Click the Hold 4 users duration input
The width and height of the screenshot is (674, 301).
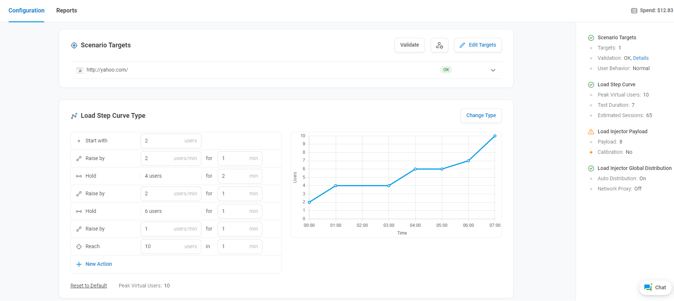click(x=240, y=176)
